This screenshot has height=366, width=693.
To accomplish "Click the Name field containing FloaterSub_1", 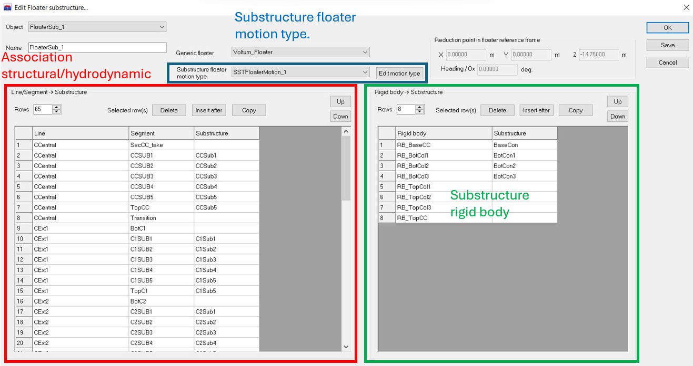I will pos(97,48).
